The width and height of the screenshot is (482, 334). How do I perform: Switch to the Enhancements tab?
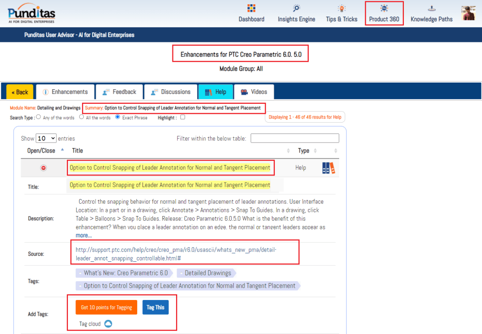(65, 92)
